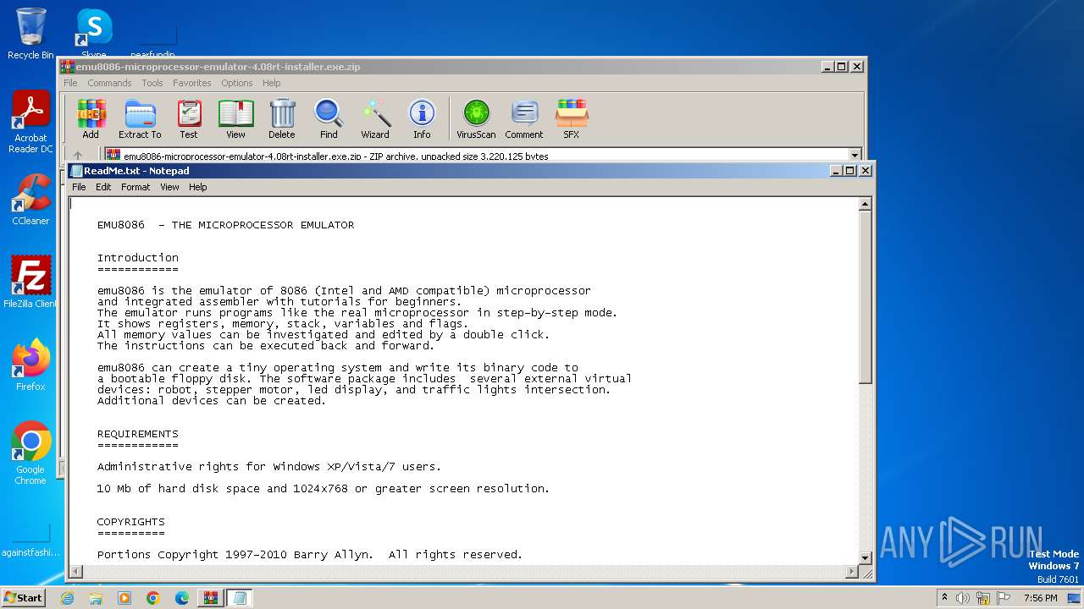
Task: Open WinRAR Options menu
Action: 237,83
